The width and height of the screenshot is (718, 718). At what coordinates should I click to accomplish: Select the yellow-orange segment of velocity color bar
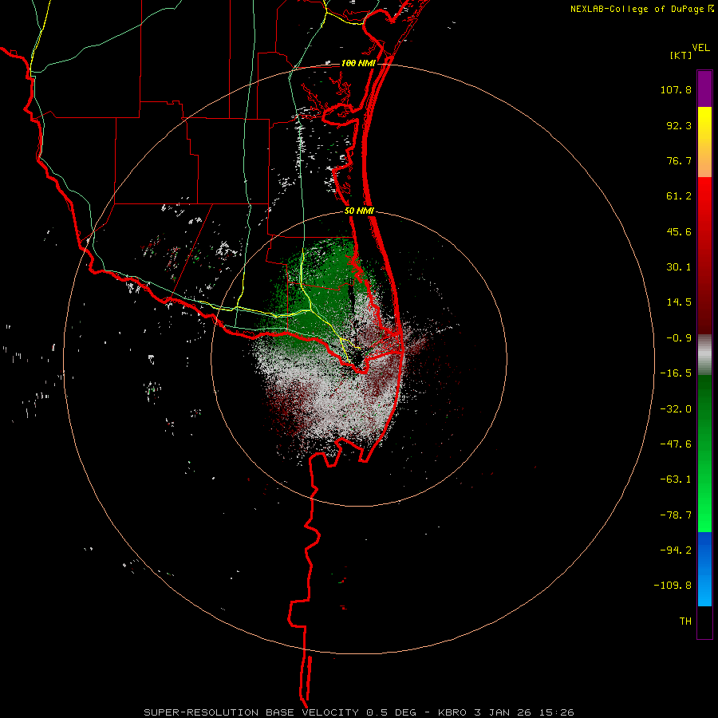click(x=704, y=142)
